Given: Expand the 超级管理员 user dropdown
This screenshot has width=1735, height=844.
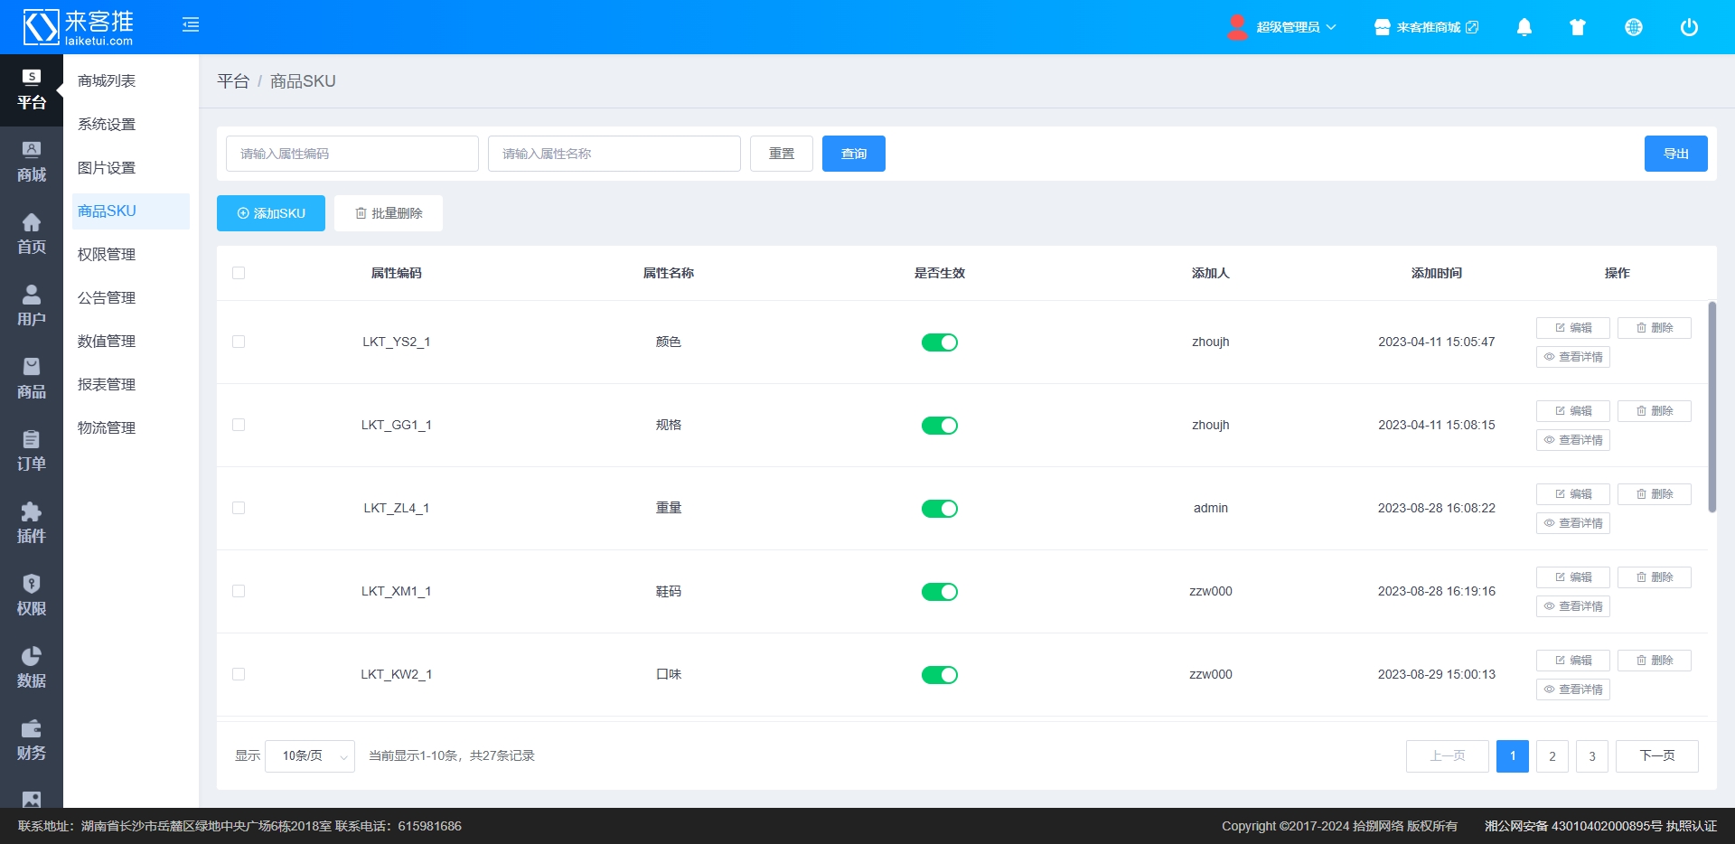Looking at the screenshot, I should pos(1283,27).
